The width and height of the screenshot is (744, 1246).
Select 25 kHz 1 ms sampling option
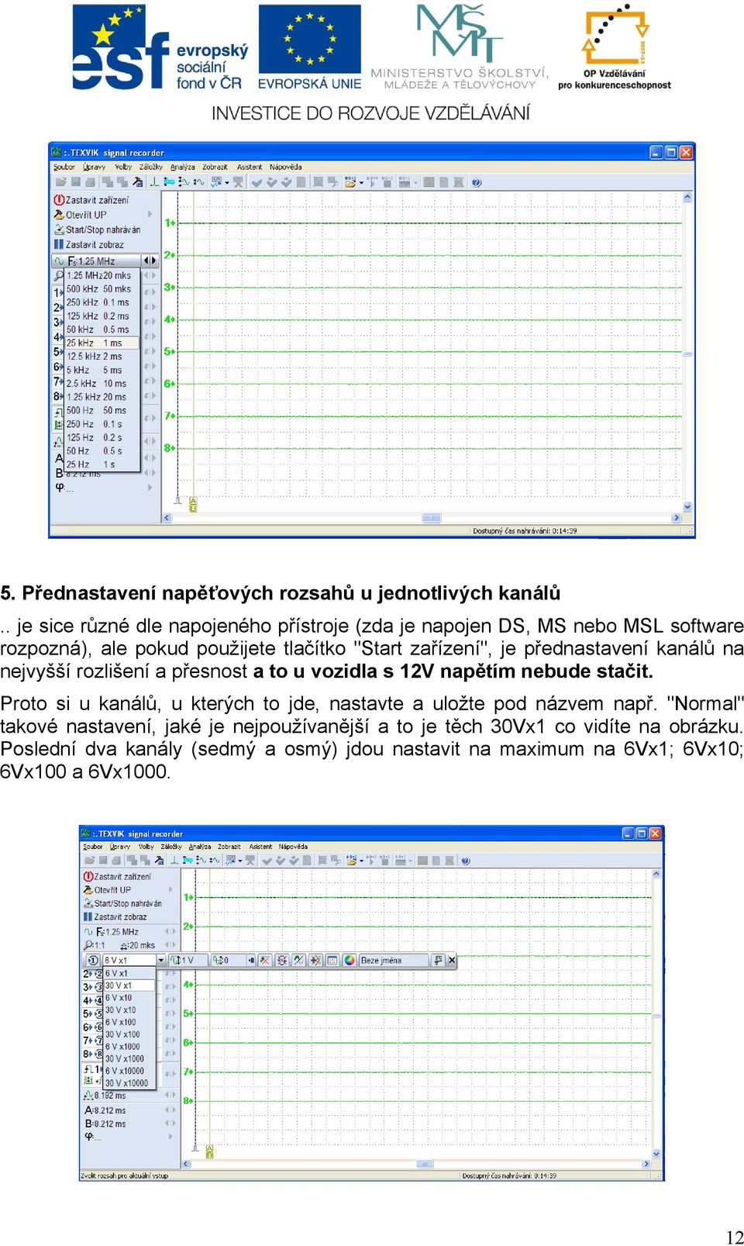point(102,343)
